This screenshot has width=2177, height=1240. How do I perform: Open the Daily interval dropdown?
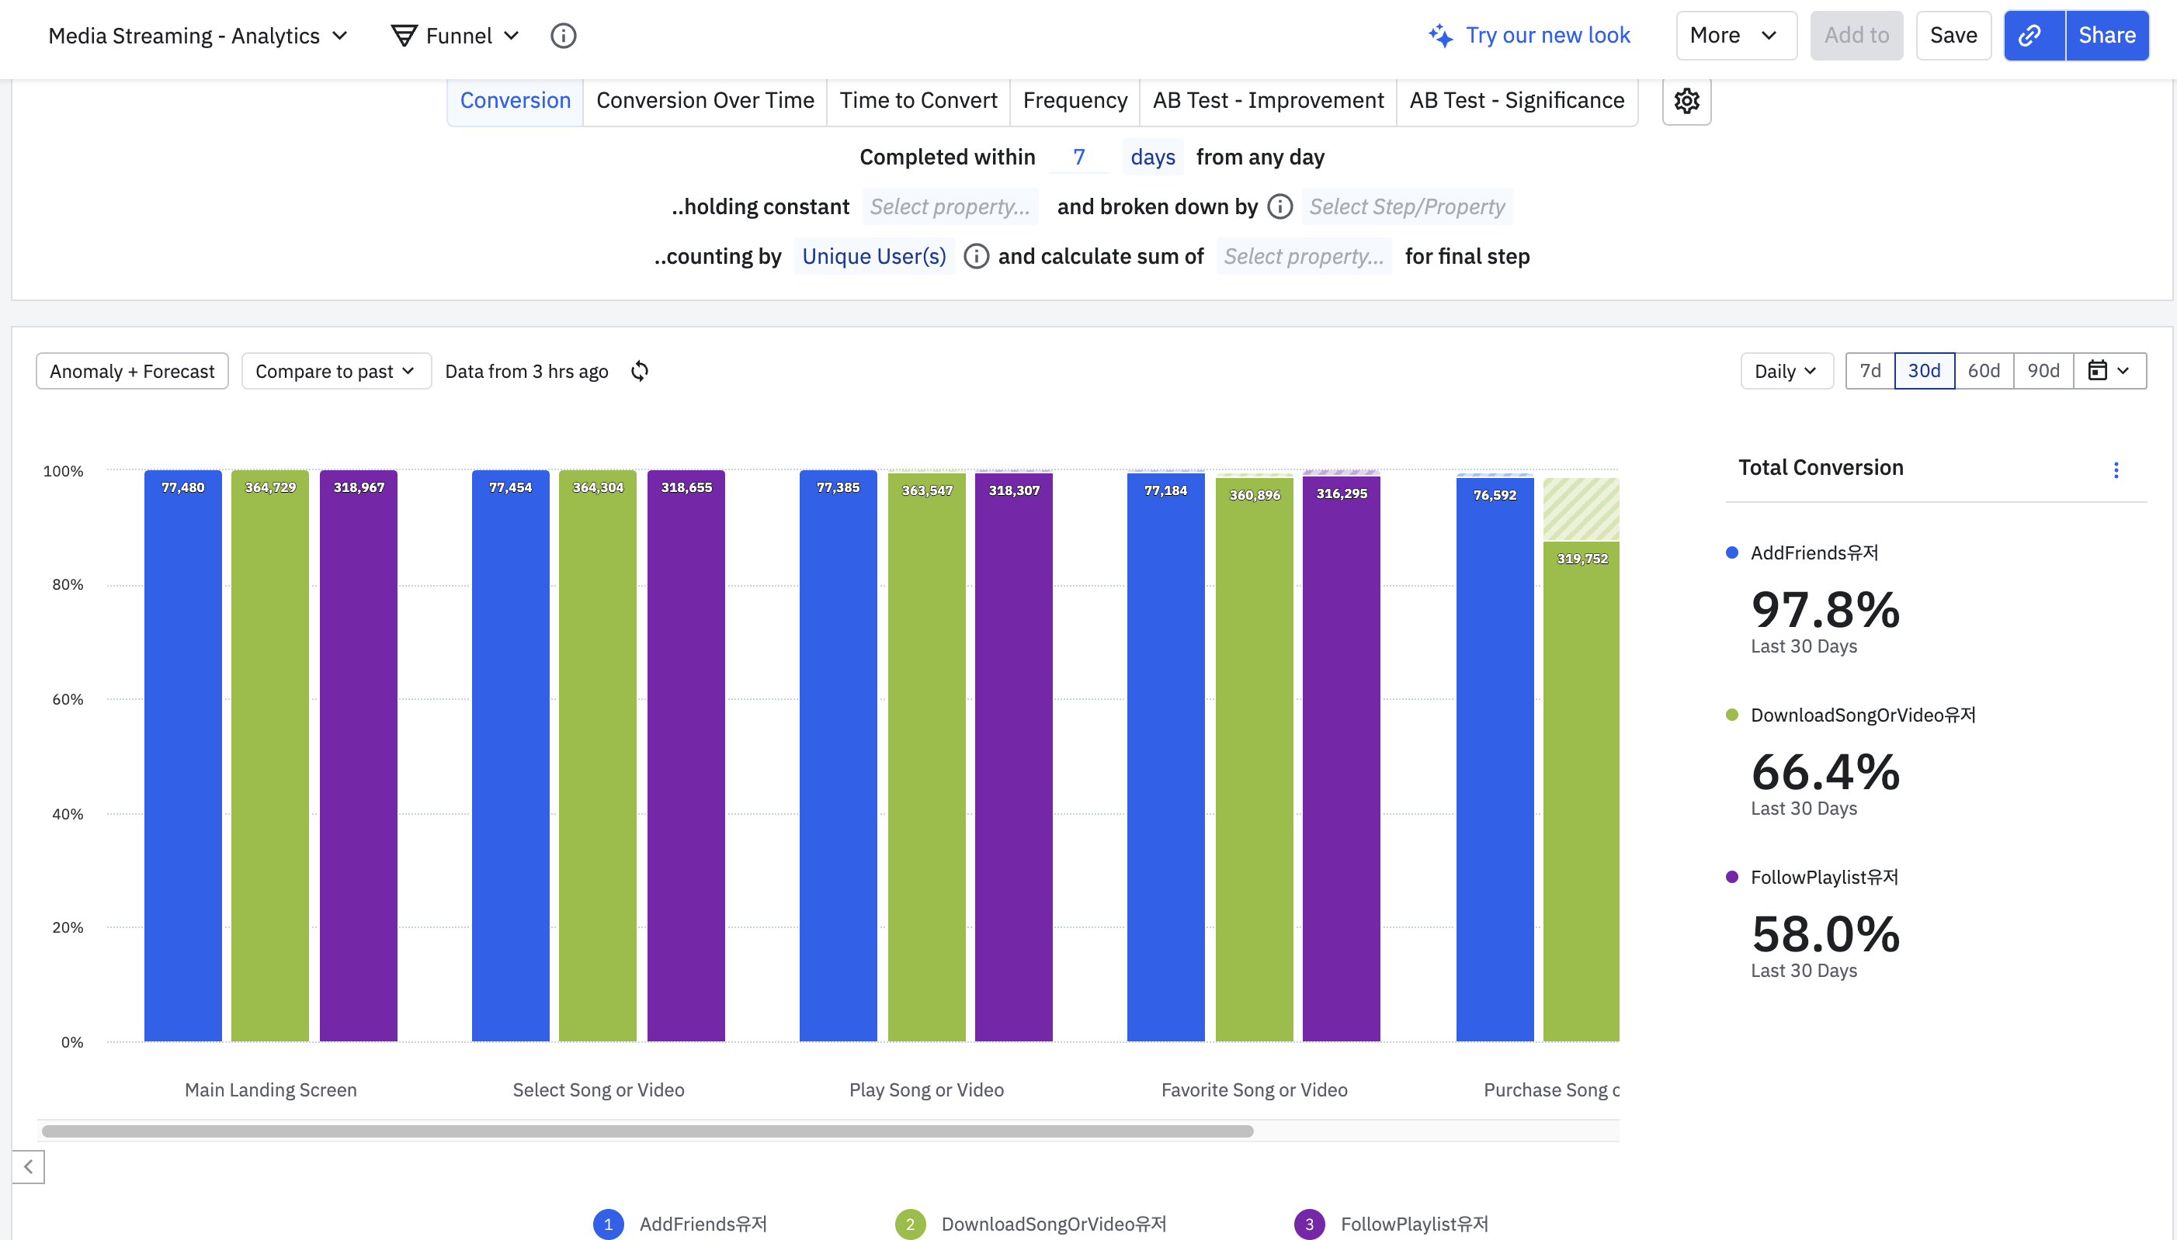(x=1786, y=372)
